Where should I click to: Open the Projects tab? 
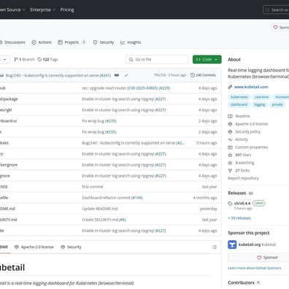(x=72, y=42)
